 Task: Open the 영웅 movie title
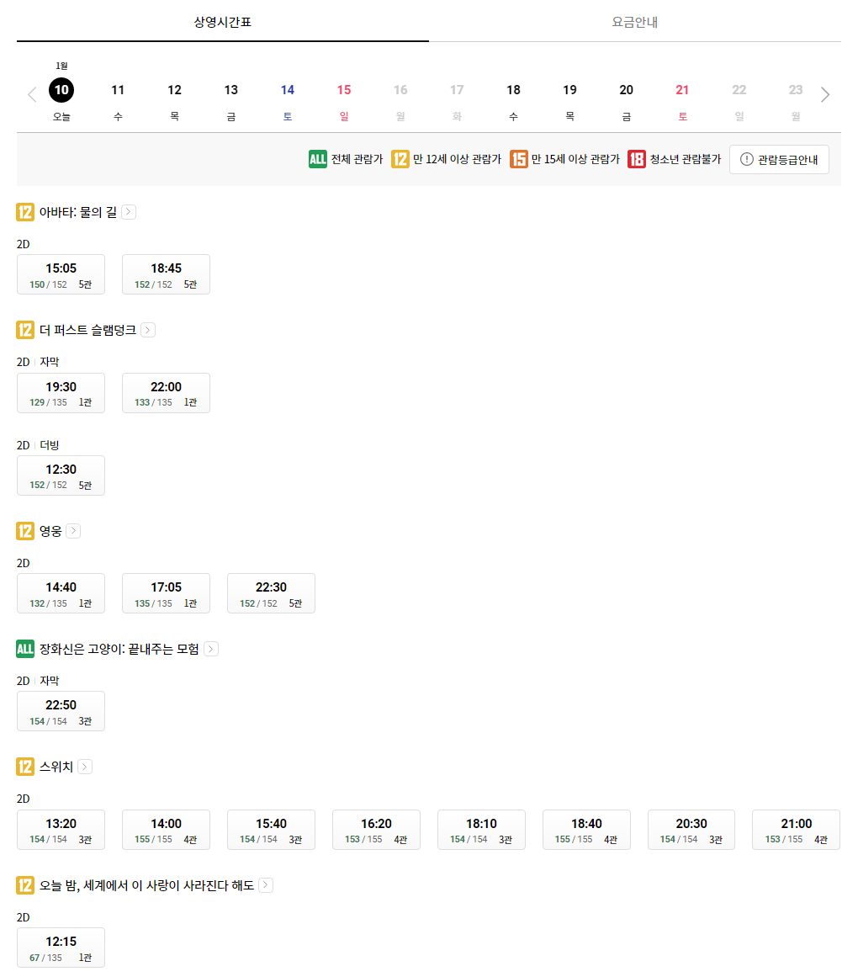[50, 531]
